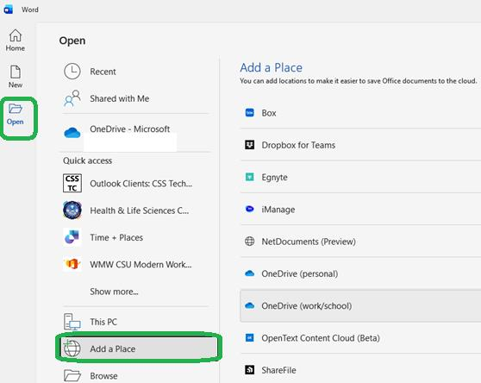Pick the Dropbox for Teams icon
Screen dimensions: 481x383
[250, 145]
